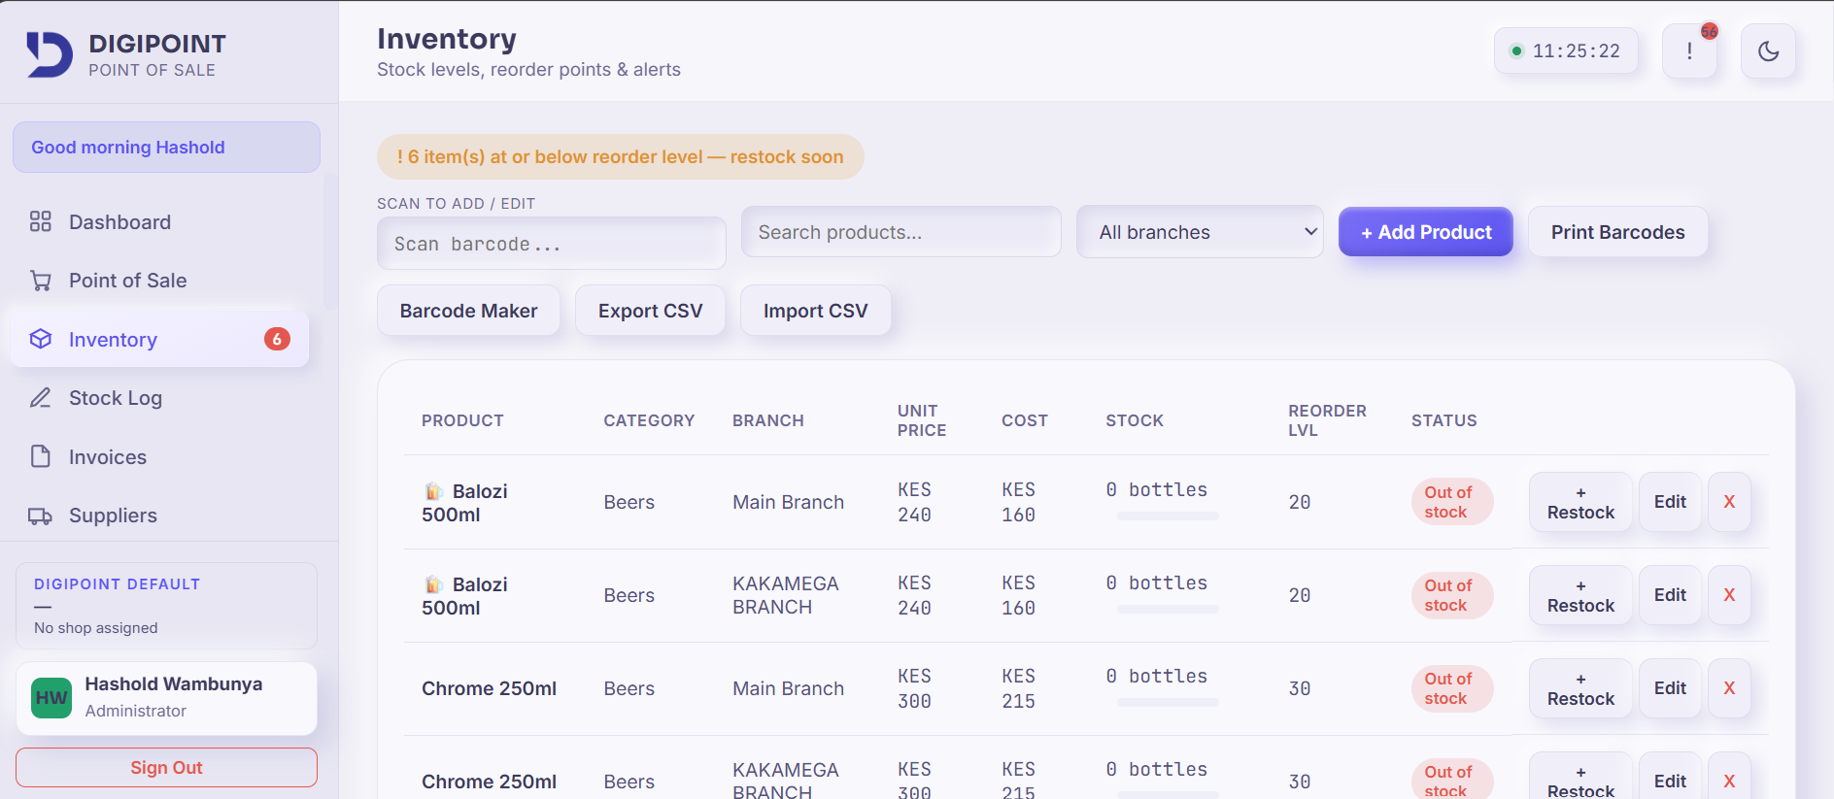Delete Balozi 500ml Main Branch with X
Viewport: 1834px width, 799px height.
1729,502
